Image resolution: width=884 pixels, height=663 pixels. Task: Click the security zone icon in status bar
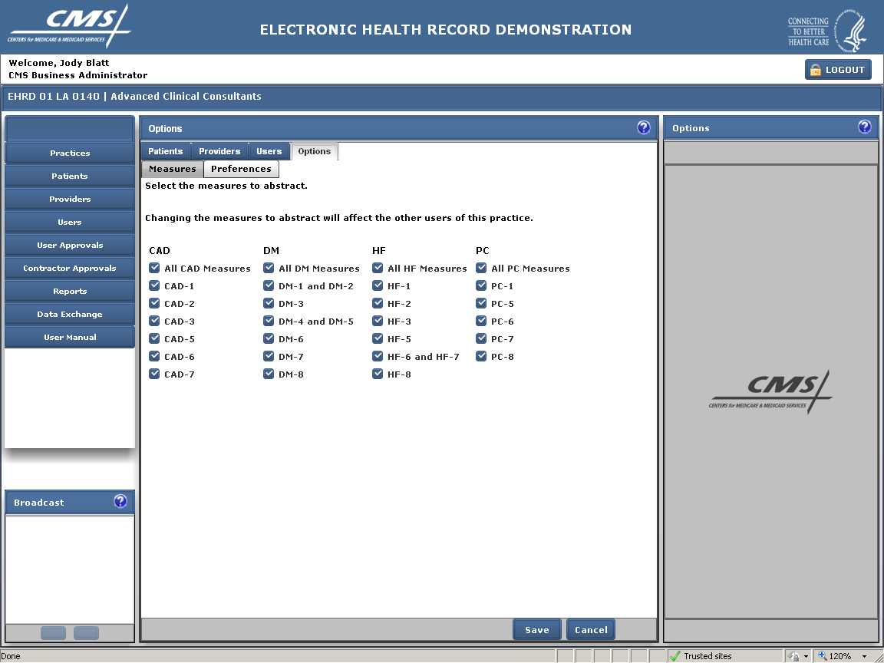click(x=793, y=655)
